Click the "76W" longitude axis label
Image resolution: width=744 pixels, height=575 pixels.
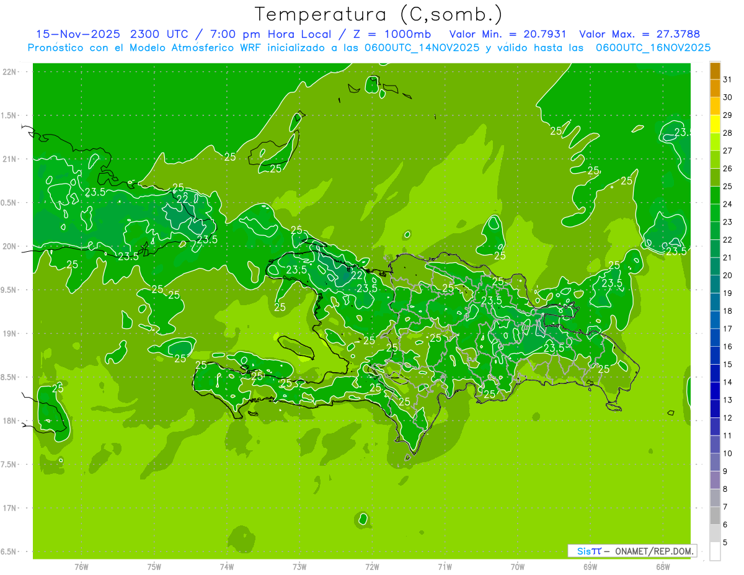click(x=82, y=567)
